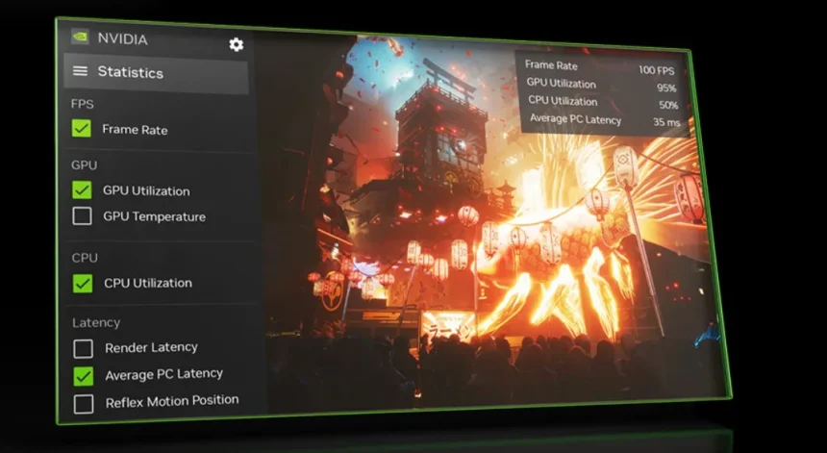The width and height of the screenshot is (827, 453).
Task: Click the Average PC Latency 35 ms readout
Action: tap(665, 122)
